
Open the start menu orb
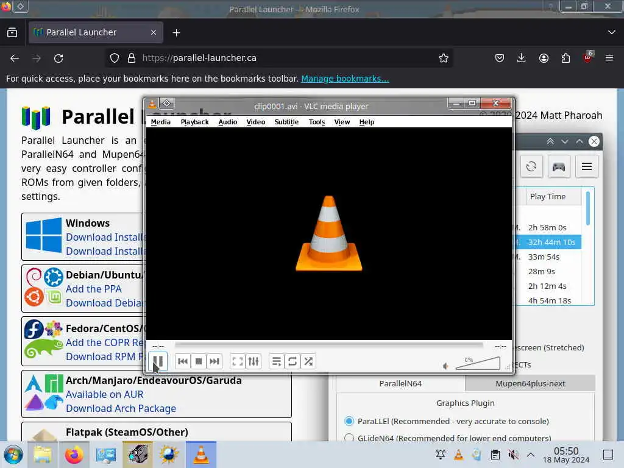click(x=13, y=455)
